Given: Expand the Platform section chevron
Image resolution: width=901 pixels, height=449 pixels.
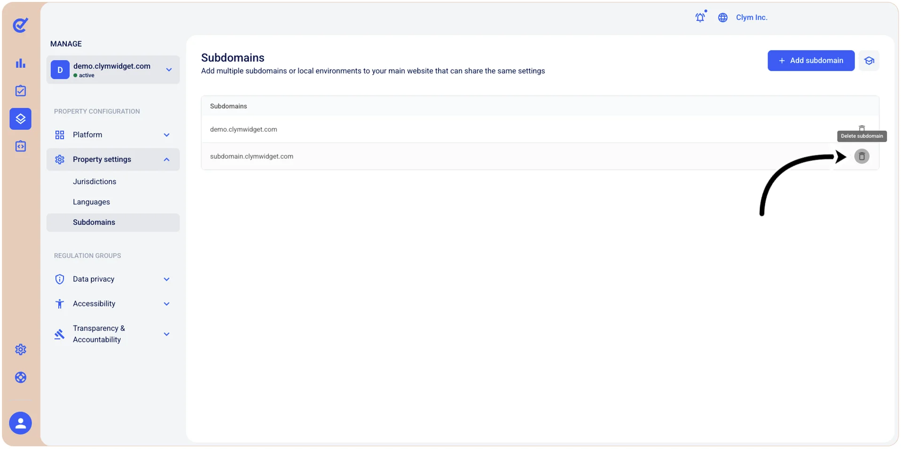Looking at the screenshot, I should click(166, 135).
